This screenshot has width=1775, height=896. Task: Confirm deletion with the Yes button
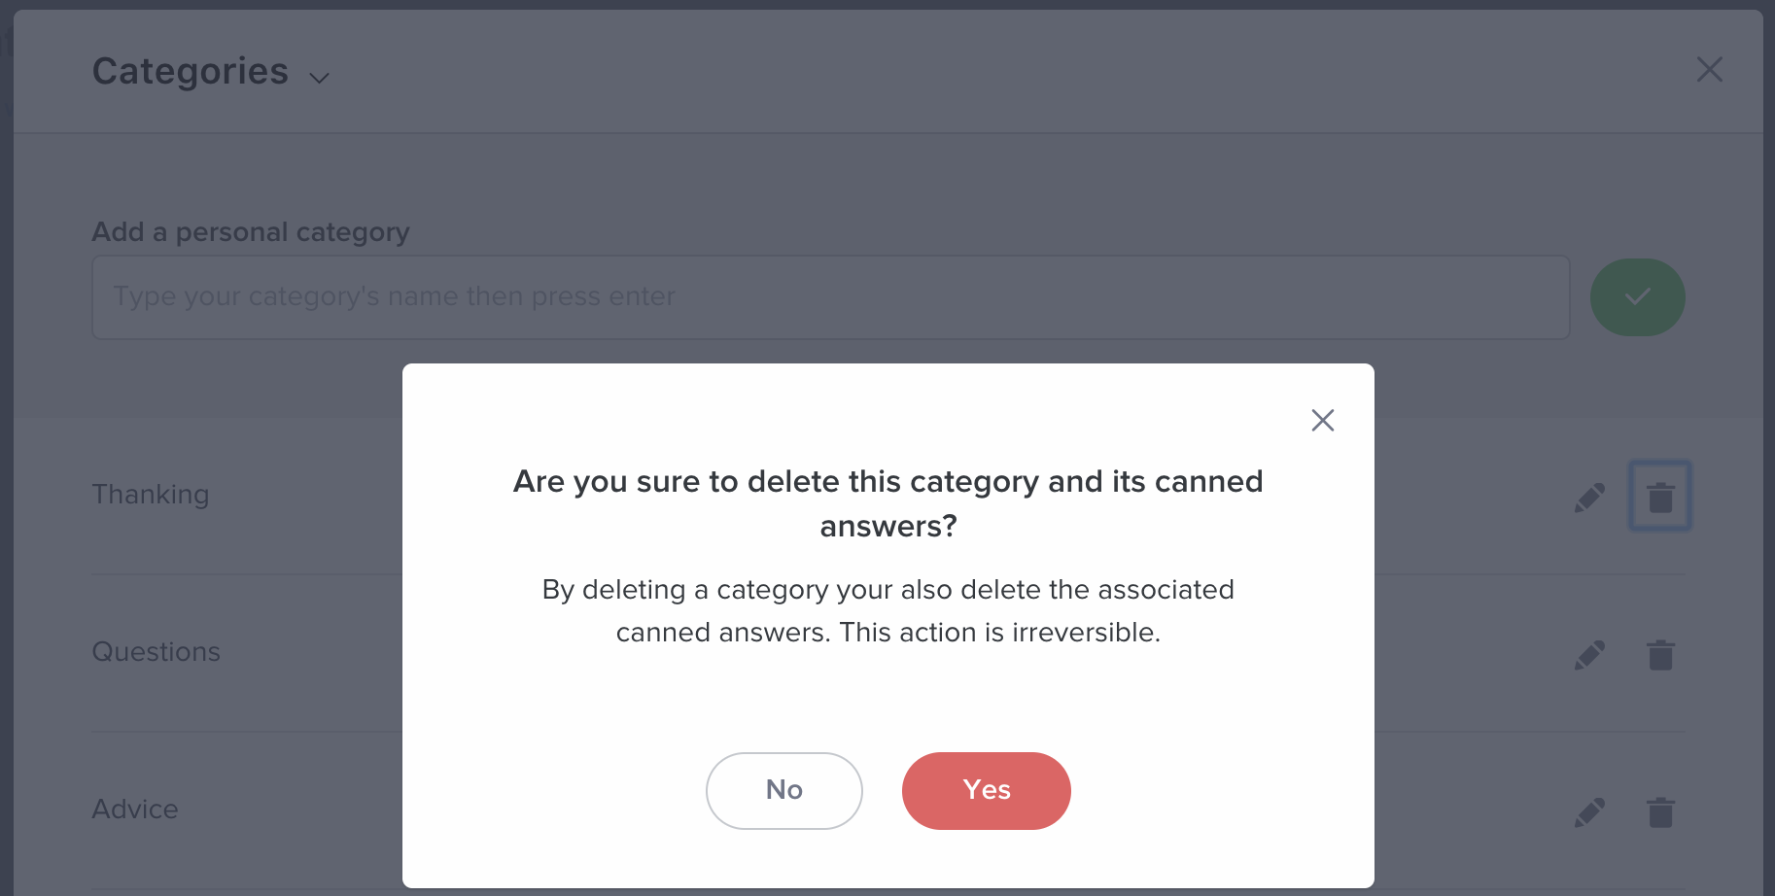point(986,790)
